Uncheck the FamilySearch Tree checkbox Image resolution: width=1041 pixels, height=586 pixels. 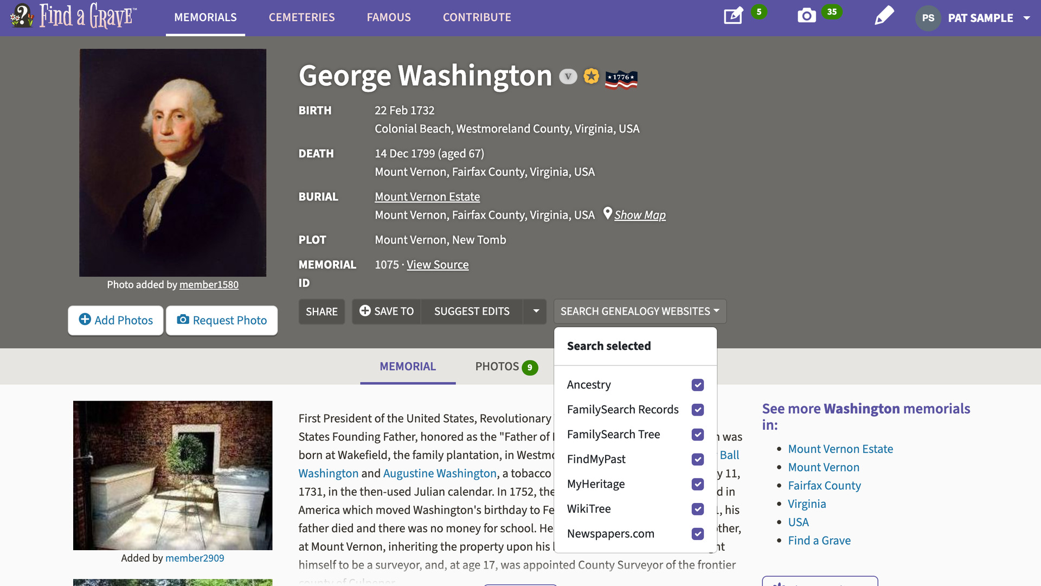(x=698, y=435)
